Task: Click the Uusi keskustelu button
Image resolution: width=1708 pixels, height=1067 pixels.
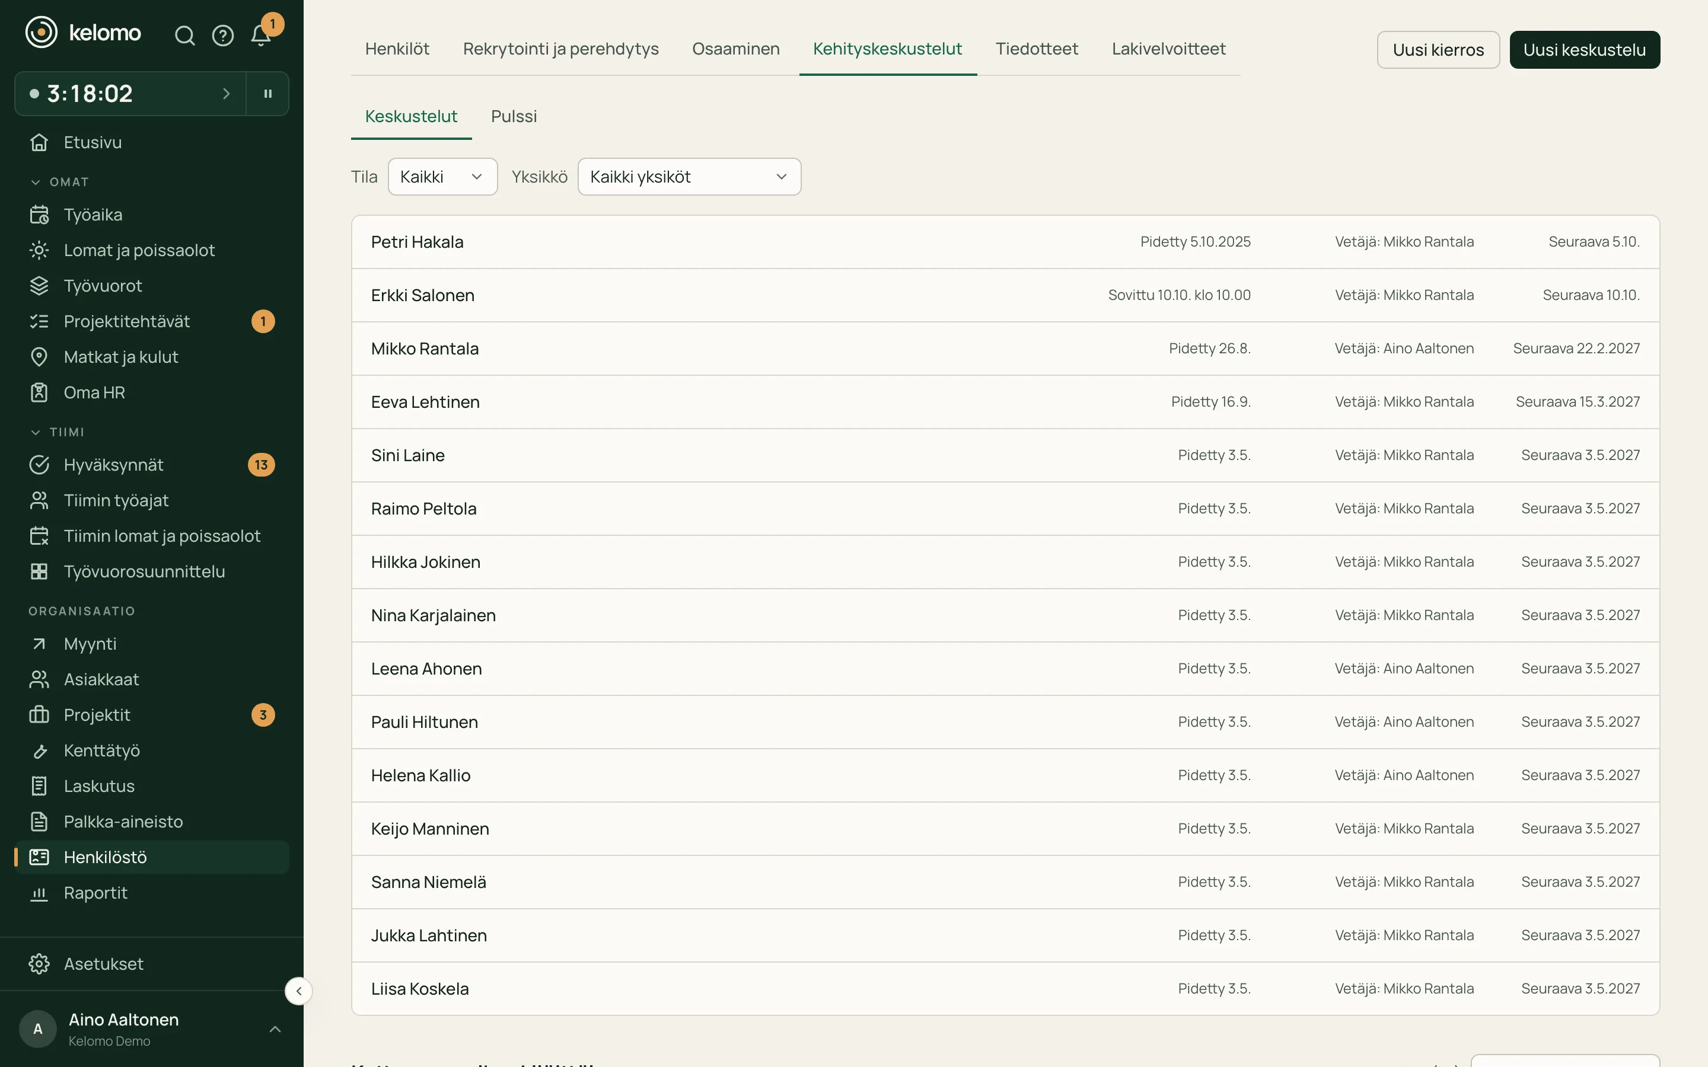Action: click(x=1585, y=49)
